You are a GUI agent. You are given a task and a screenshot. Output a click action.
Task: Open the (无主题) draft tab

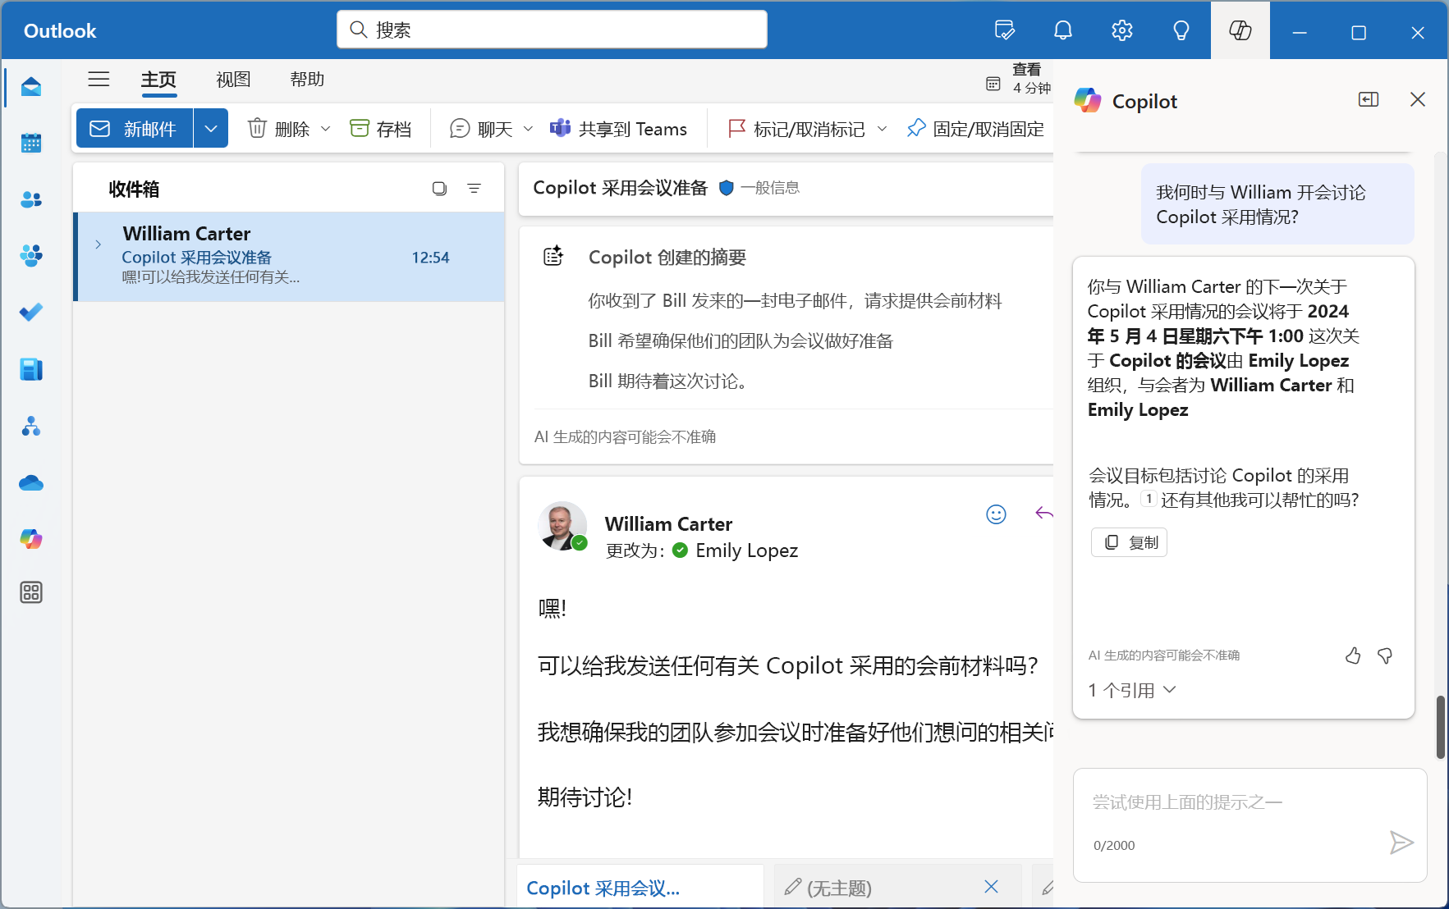[873, 888]
